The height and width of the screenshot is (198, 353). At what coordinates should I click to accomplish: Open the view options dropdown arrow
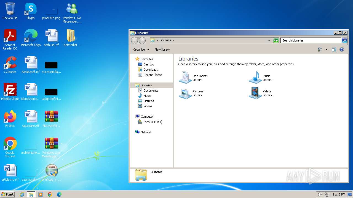click(327, 50)
